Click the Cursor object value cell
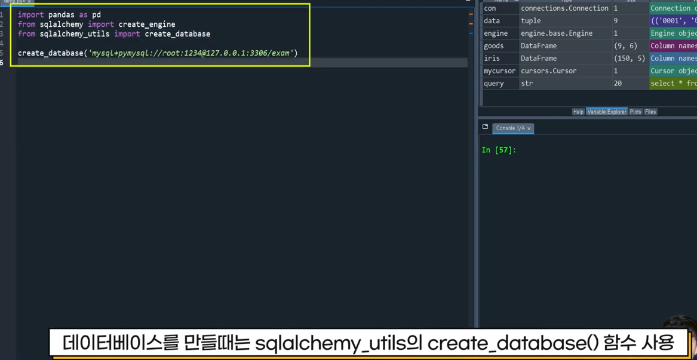Viewport: 697px width, 360px height. tap(673, 70)
